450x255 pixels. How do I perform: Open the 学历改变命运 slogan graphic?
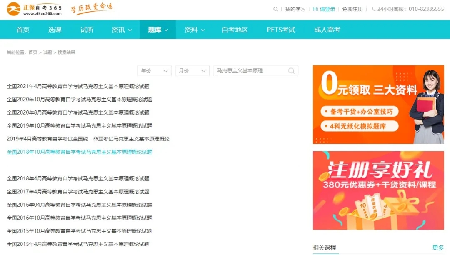pos(92,8)
